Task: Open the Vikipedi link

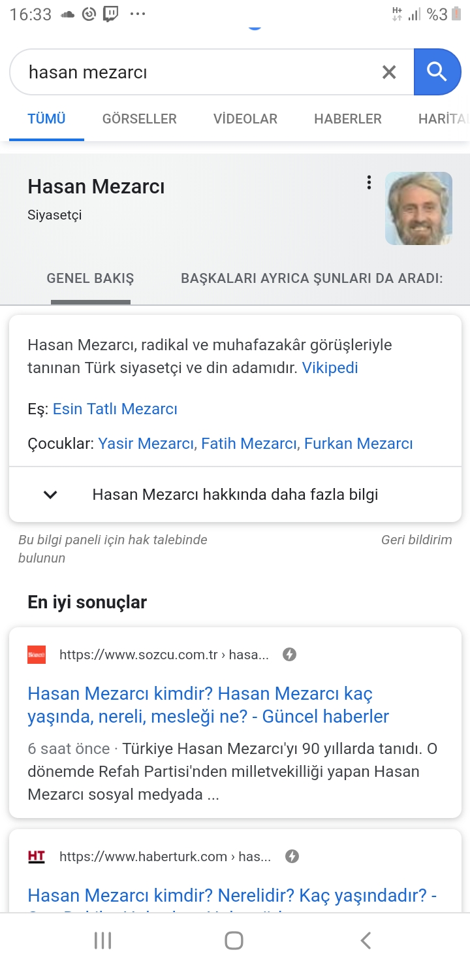Action: [330, 368]
